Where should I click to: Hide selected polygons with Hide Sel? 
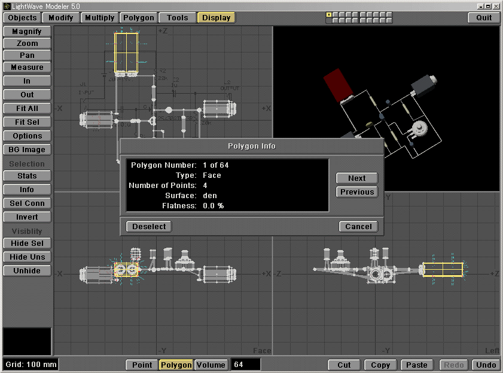click(x=27, y=243)
